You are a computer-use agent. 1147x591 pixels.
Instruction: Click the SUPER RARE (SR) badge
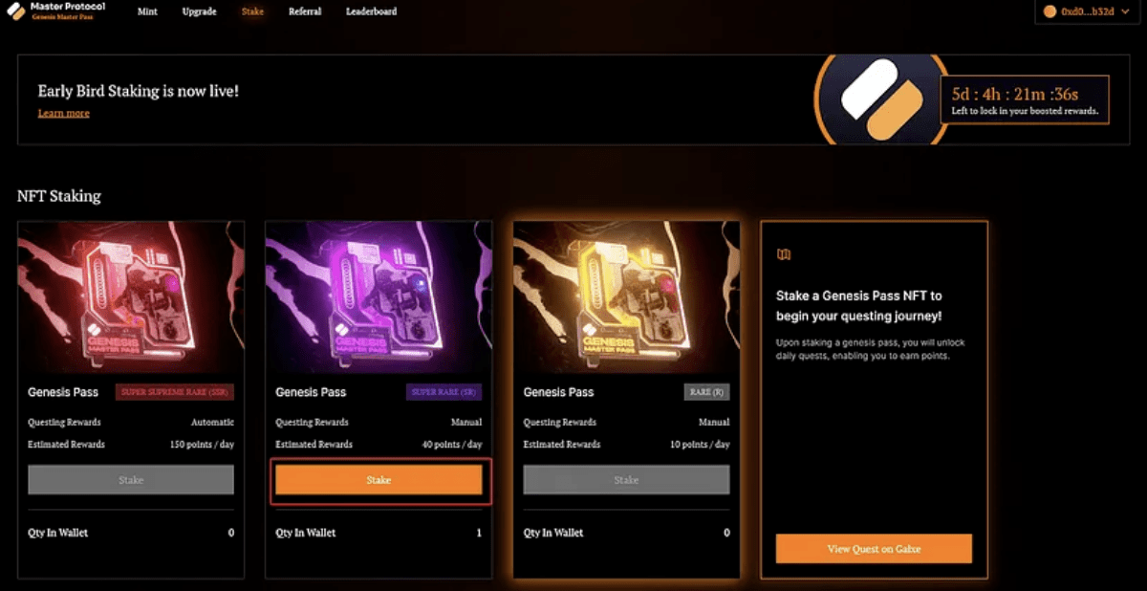(x=445, y=392)
